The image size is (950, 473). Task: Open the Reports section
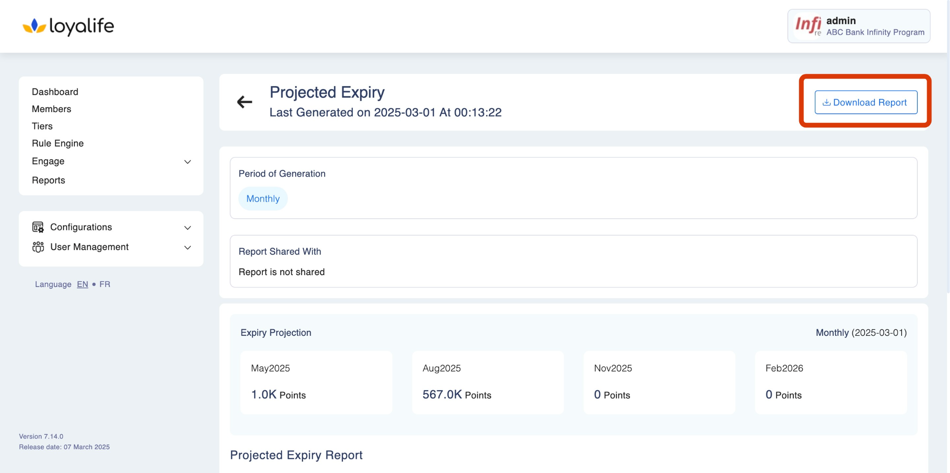coord(48,180)
